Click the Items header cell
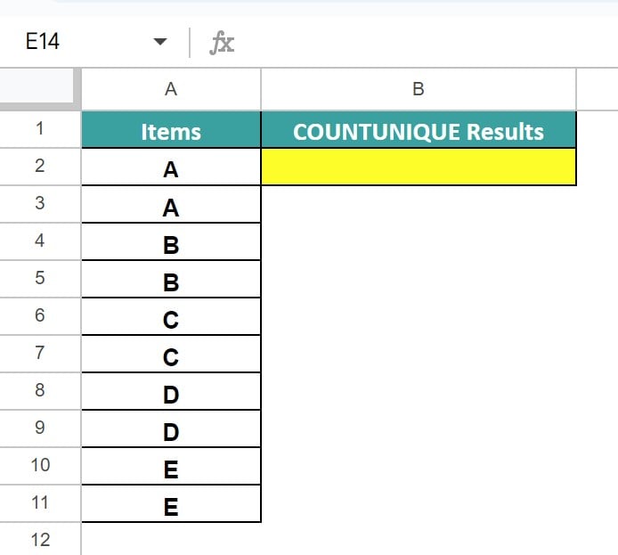 (x=171, y=130)
